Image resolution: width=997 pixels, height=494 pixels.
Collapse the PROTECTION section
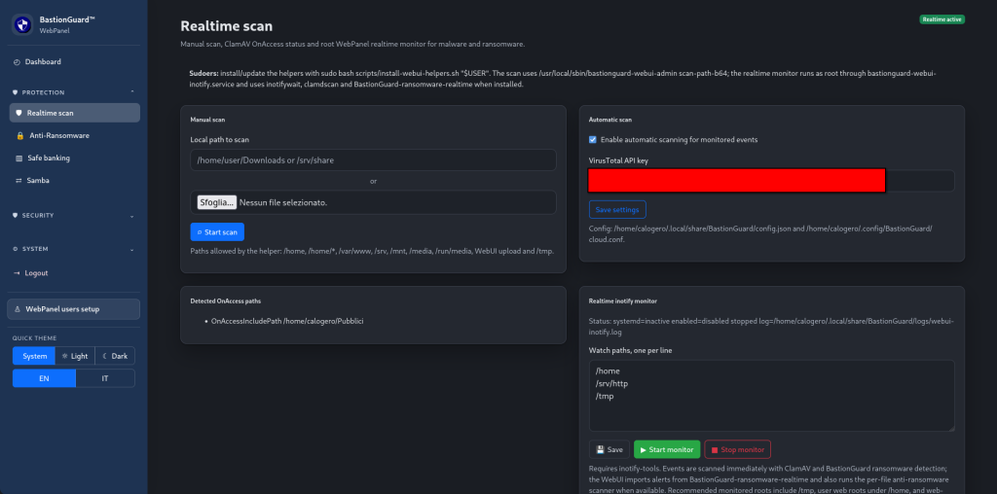pyautogui.click(x=74, y=92)
